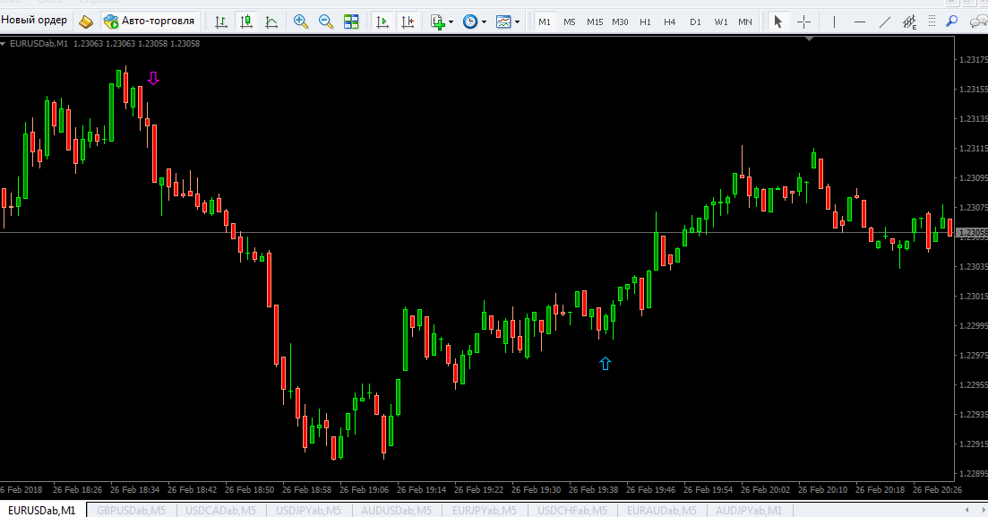
Task: Open the MetaEditor book icon
Action: pos(86,22)
